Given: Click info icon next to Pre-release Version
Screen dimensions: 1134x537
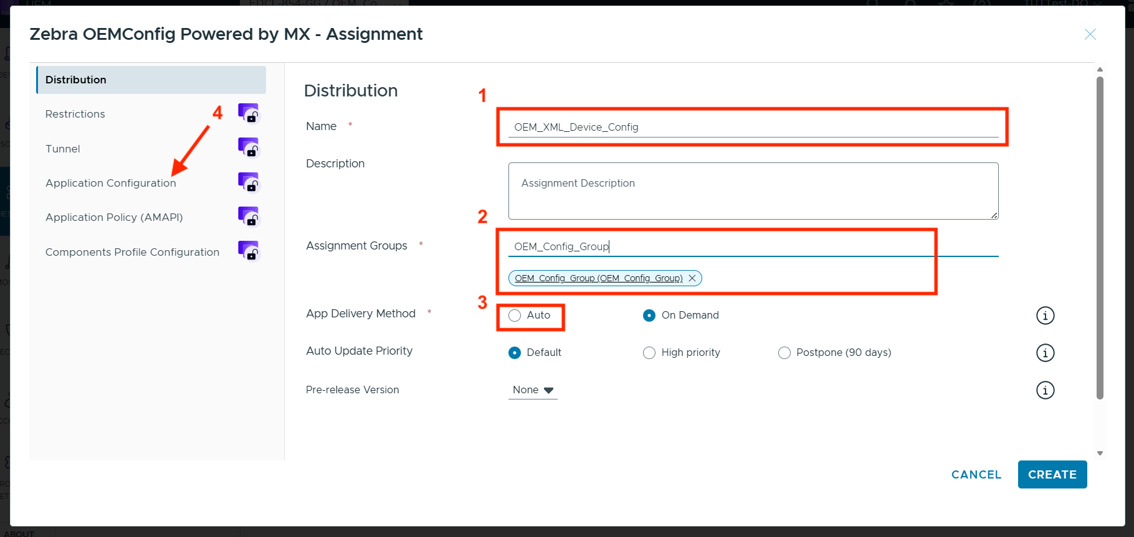Looking at the screenshot, I should [x=1045, y=390].
